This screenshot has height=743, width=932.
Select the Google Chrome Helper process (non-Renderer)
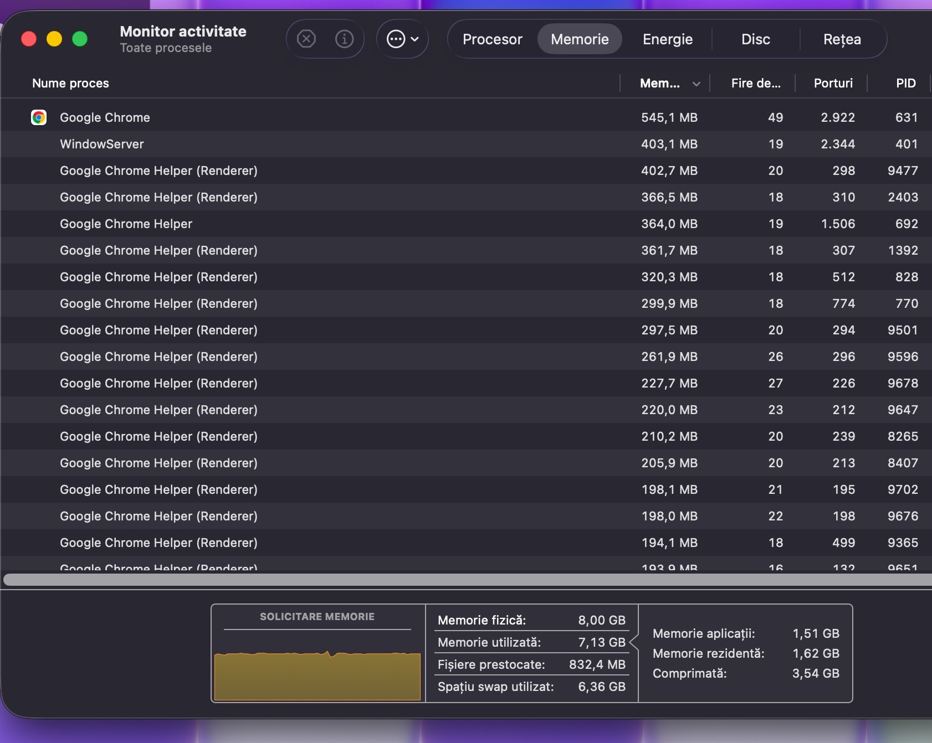pos(466,224)
